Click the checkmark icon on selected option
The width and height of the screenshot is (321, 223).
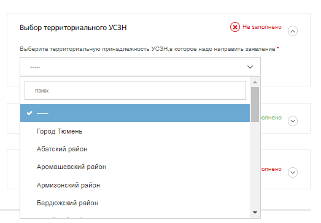click(x=29, y=113)
